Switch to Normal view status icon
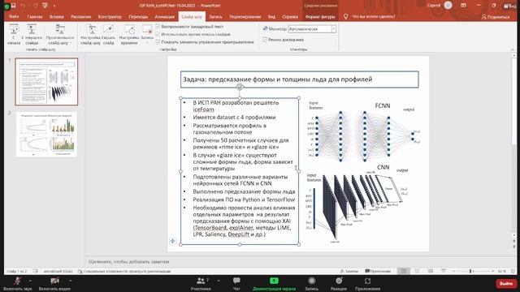 pos(404,271)
